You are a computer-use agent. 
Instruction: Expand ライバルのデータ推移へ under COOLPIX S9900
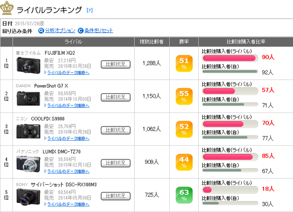click(x=68, y=138)
